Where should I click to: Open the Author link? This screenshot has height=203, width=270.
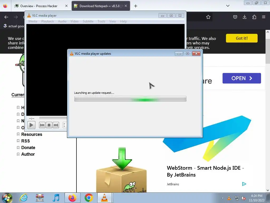click(x=28, y=154)
